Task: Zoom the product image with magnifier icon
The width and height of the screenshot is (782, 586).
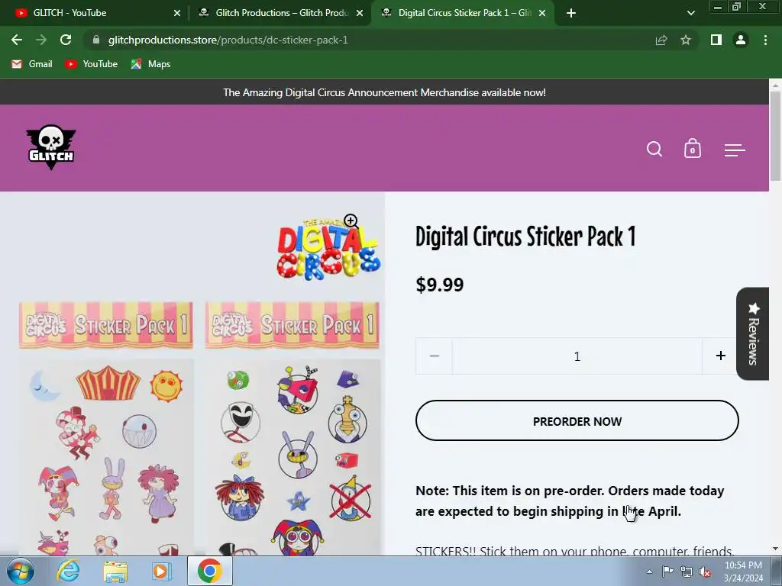Action: (351, 221)
